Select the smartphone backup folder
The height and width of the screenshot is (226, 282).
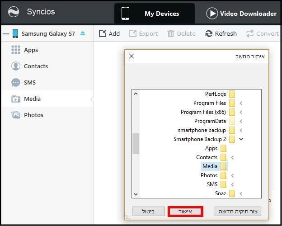(x=202, y=130)
